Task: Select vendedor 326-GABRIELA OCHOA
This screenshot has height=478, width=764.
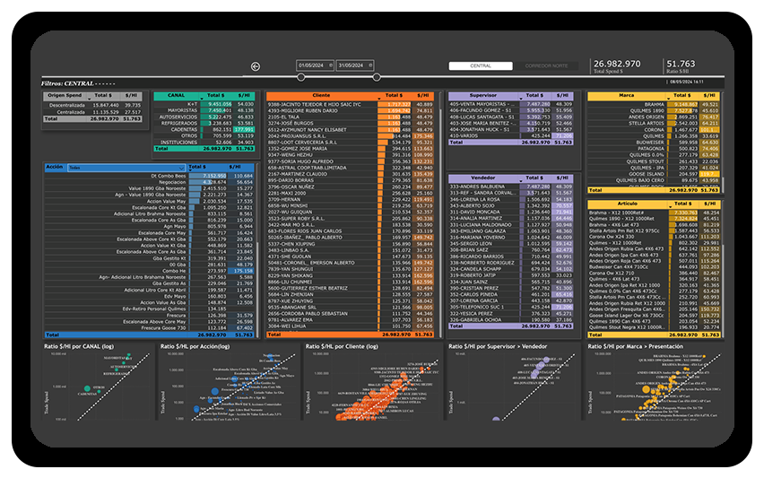Action: pos(510,319)
